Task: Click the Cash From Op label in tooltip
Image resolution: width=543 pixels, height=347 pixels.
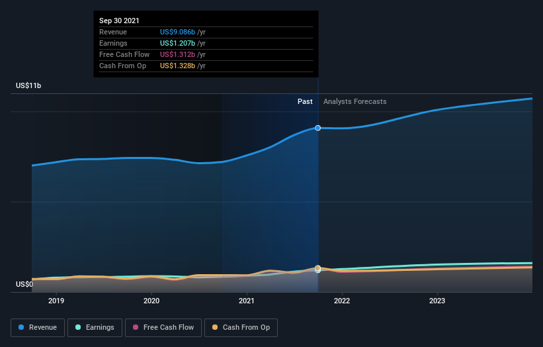Action: (122, 66)
